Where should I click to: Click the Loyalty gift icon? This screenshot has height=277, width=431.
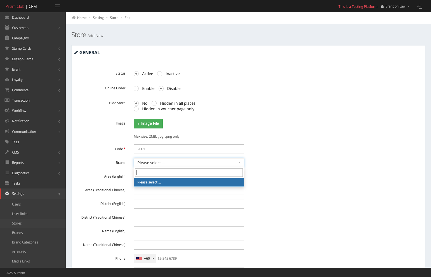click(7, 80)
